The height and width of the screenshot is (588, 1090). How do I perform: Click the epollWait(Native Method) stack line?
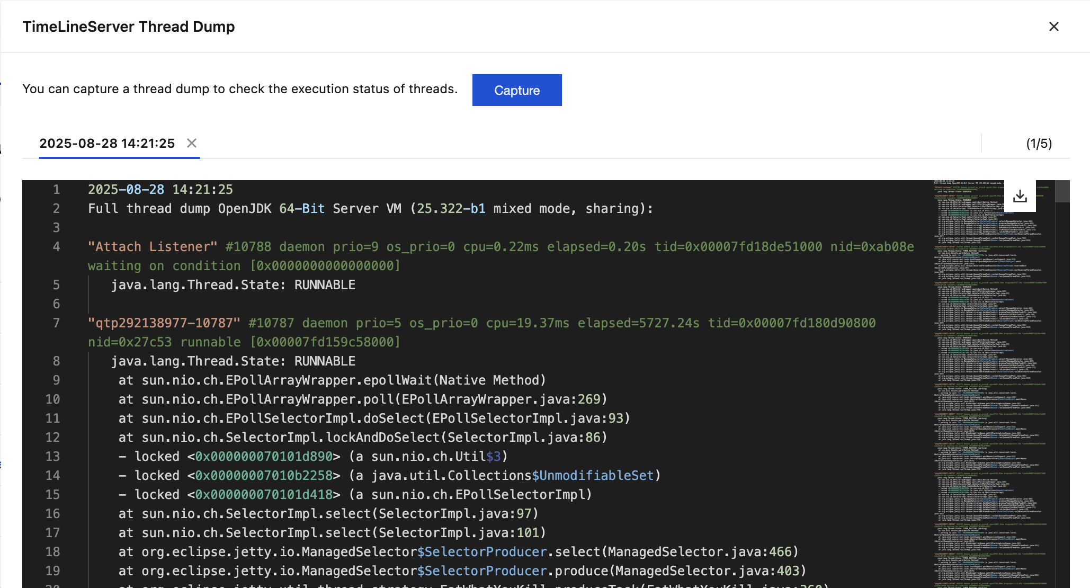click(x=332, y=380)
